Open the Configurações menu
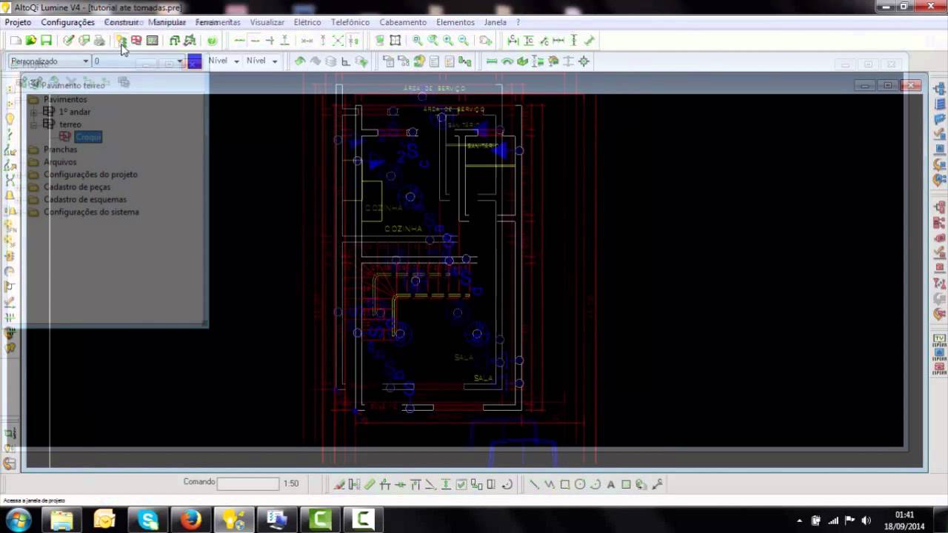This screenshot has width=948, height=533. (67, 22)
